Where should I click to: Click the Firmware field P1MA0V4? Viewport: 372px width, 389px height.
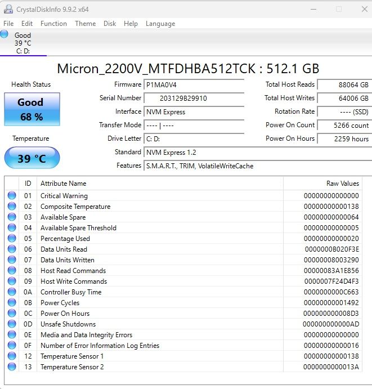(x=194, y=84)
